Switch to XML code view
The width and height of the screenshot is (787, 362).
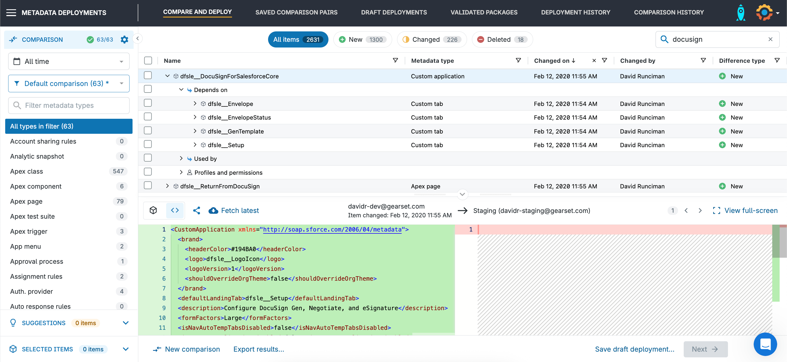click(x=175, y=210)
